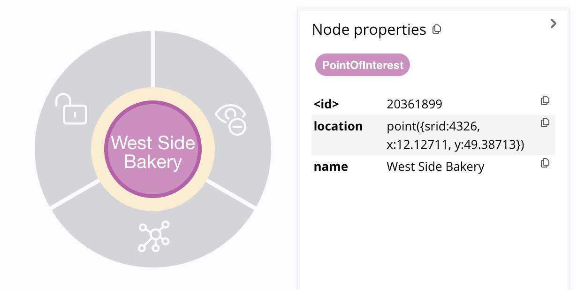Click the id value 20361899
577x290 pixels.
[414, 104]
